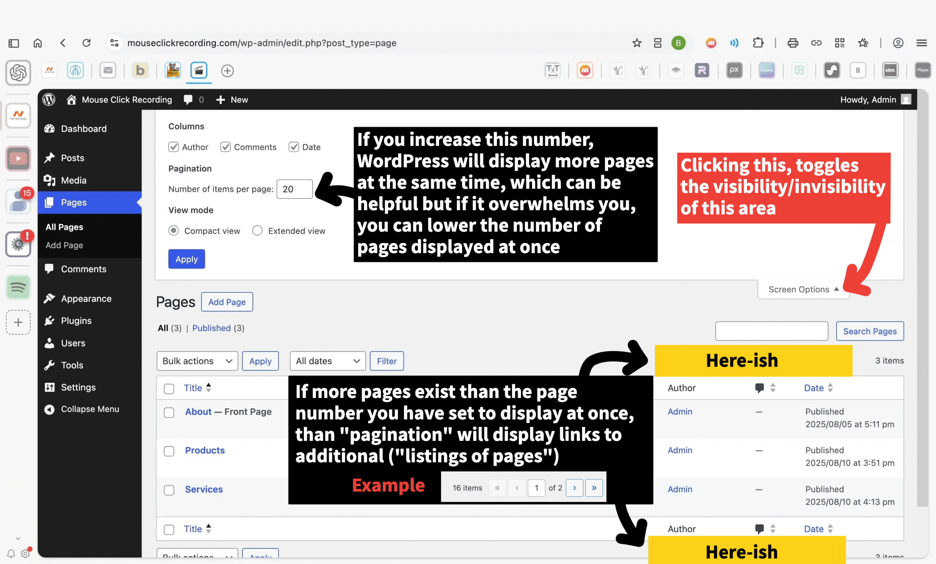The image size is (936, 564).
Task: Tick the checkbox next to Products
Action: coord(169,451)
